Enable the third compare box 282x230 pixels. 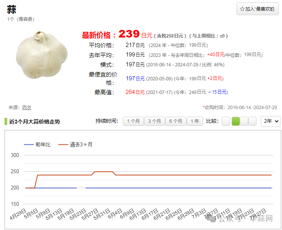(x=244, y=121)
